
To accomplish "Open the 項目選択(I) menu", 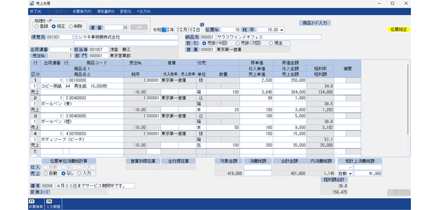I will (x=106, y=12).
